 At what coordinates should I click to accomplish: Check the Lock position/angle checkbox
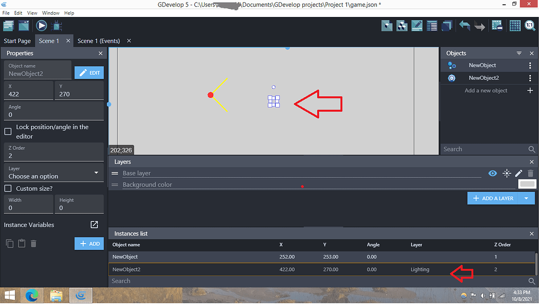tap(8, 131)
